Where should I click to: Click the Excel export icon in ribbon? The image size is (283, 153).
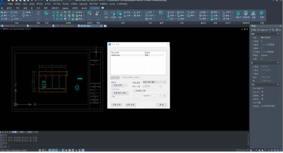coord(98,13)
